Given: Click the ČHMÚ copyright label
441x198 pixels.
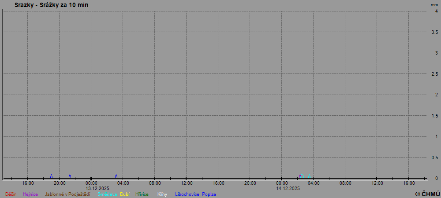Looking at the screenshot, I should tap(427, 194).
